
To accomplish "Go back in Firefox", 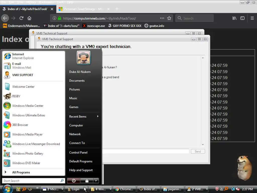I will pyautogui.click(x=5, y=18).
